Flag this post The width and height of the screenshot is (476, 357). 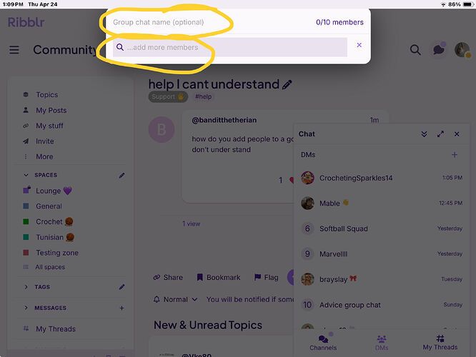click(267, 278)
